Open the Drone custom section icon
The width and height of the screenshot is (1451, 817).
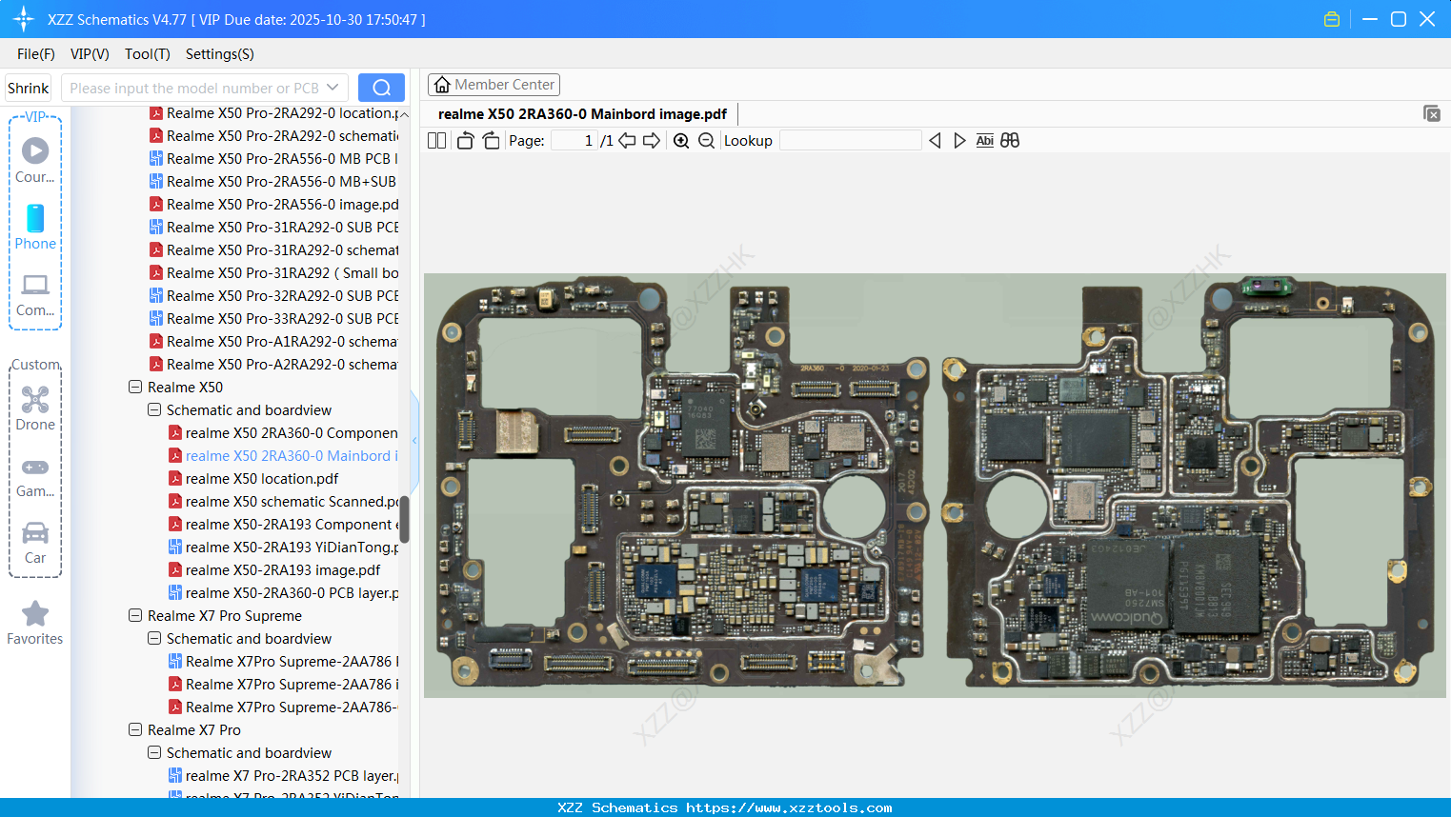[34, 399]
